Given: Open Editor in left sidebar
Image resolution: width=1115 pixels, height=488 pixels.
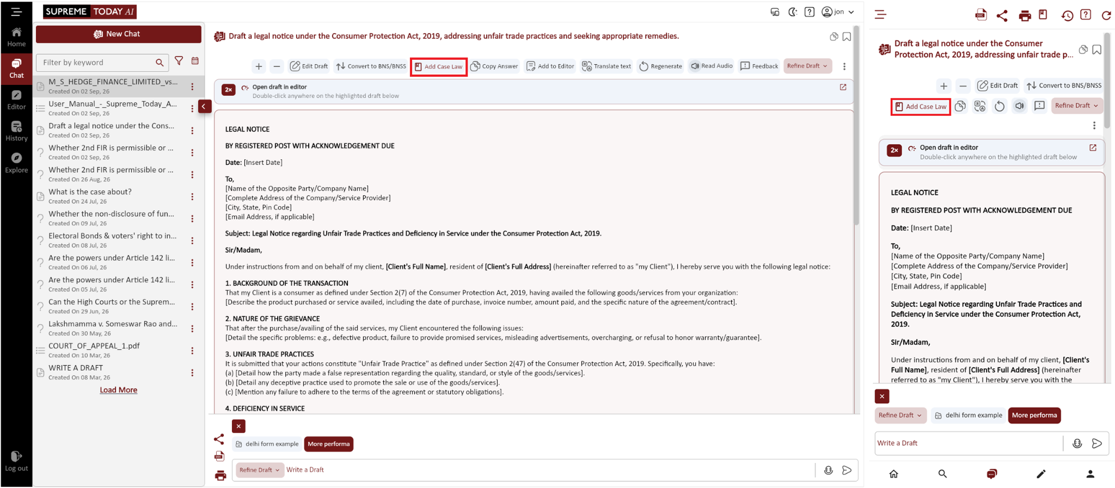Looking at the screenshot, I should click(x=16, y=100).
